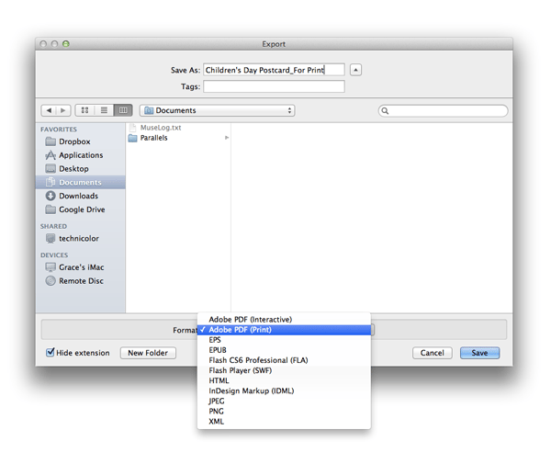Select Documents in Favorites sidebar
This screenshot has width=551, height=464.
click(x=80, y=182)
